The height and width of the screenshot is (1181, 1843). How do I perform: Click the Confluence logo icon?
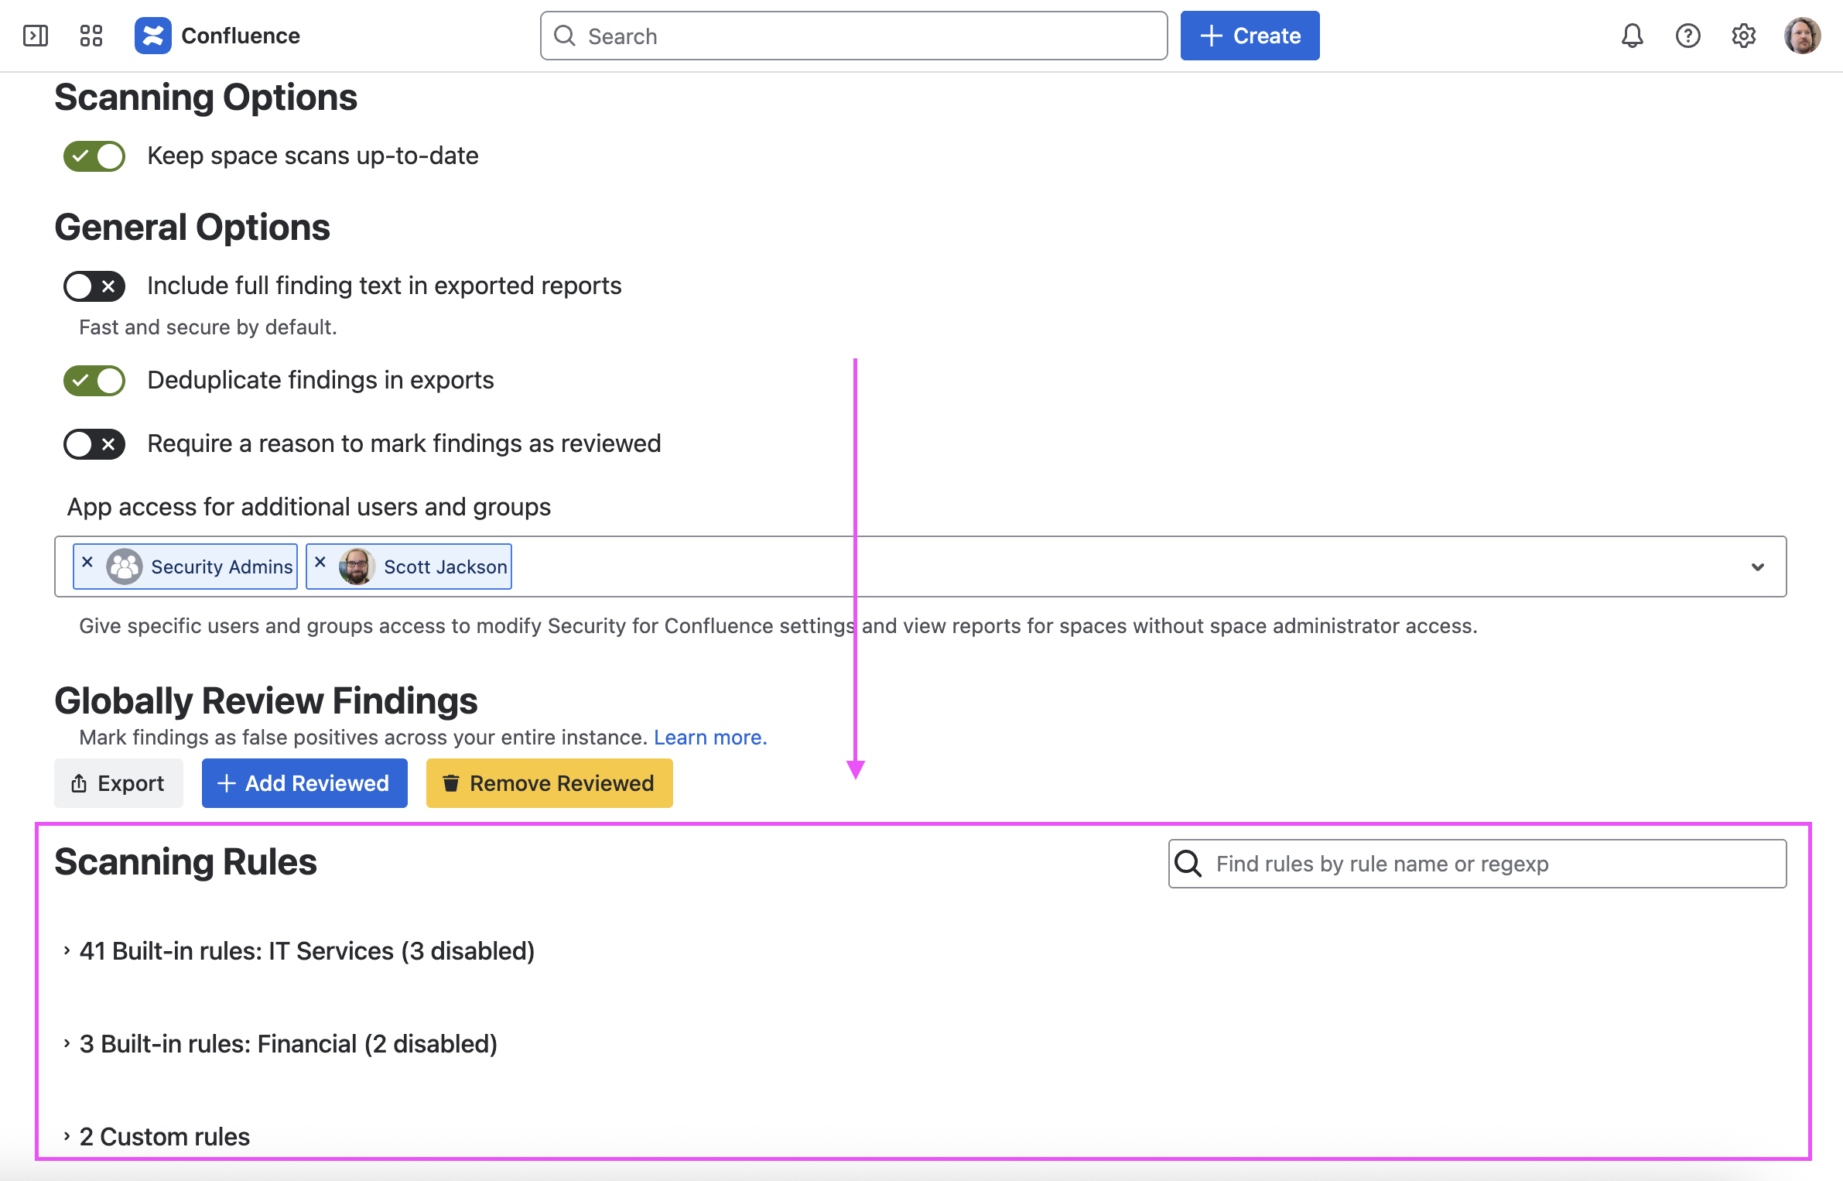153,36
